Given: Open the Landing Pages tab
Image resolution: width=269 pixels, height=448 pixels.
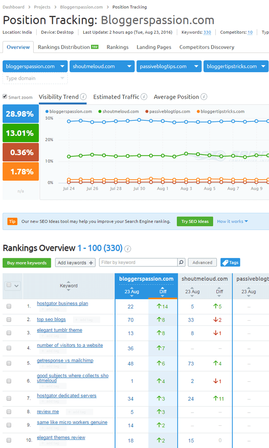Looking at the screenshot, I should click(154, 47).
